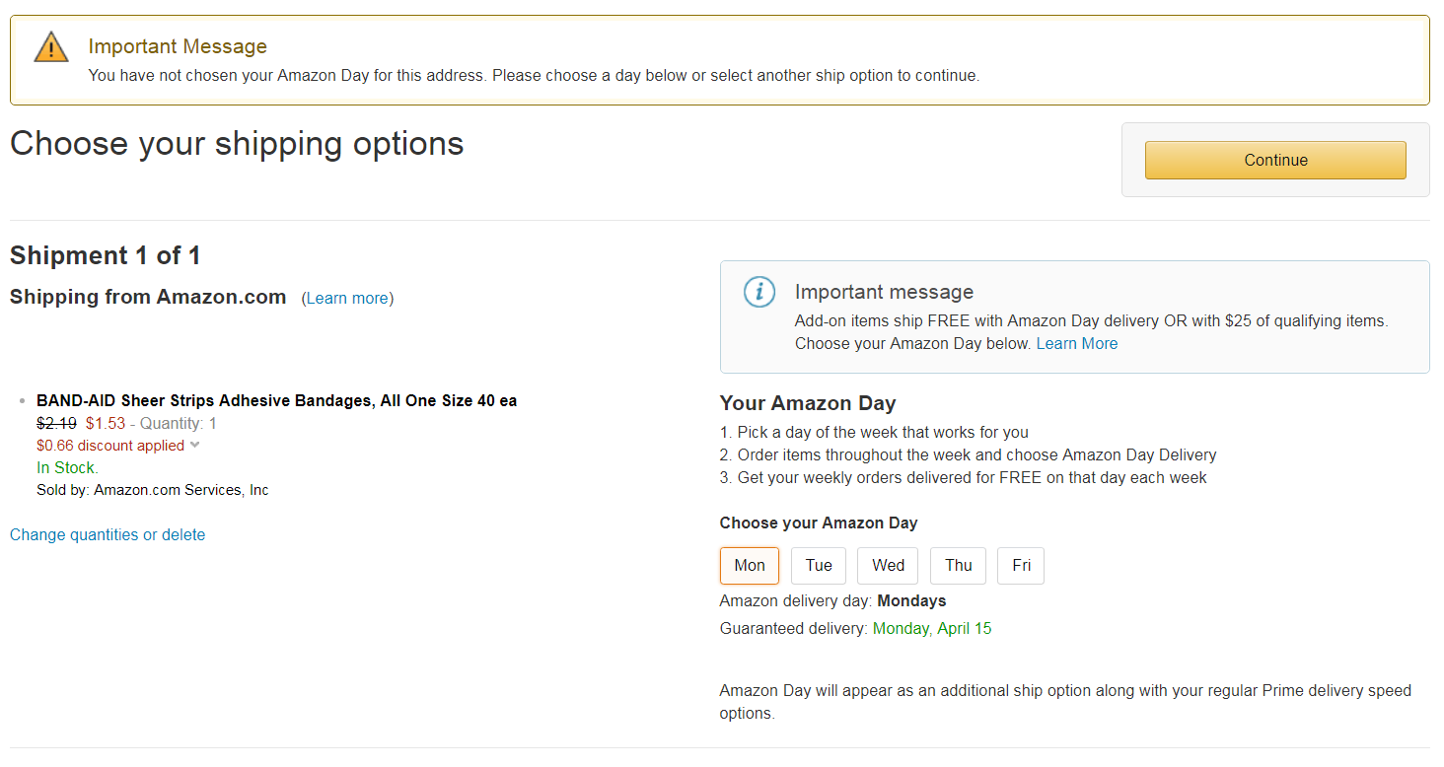Select Mon as your Amazon Day
The height and width of the screenshot is (767, 1444).
pos(750,566)
